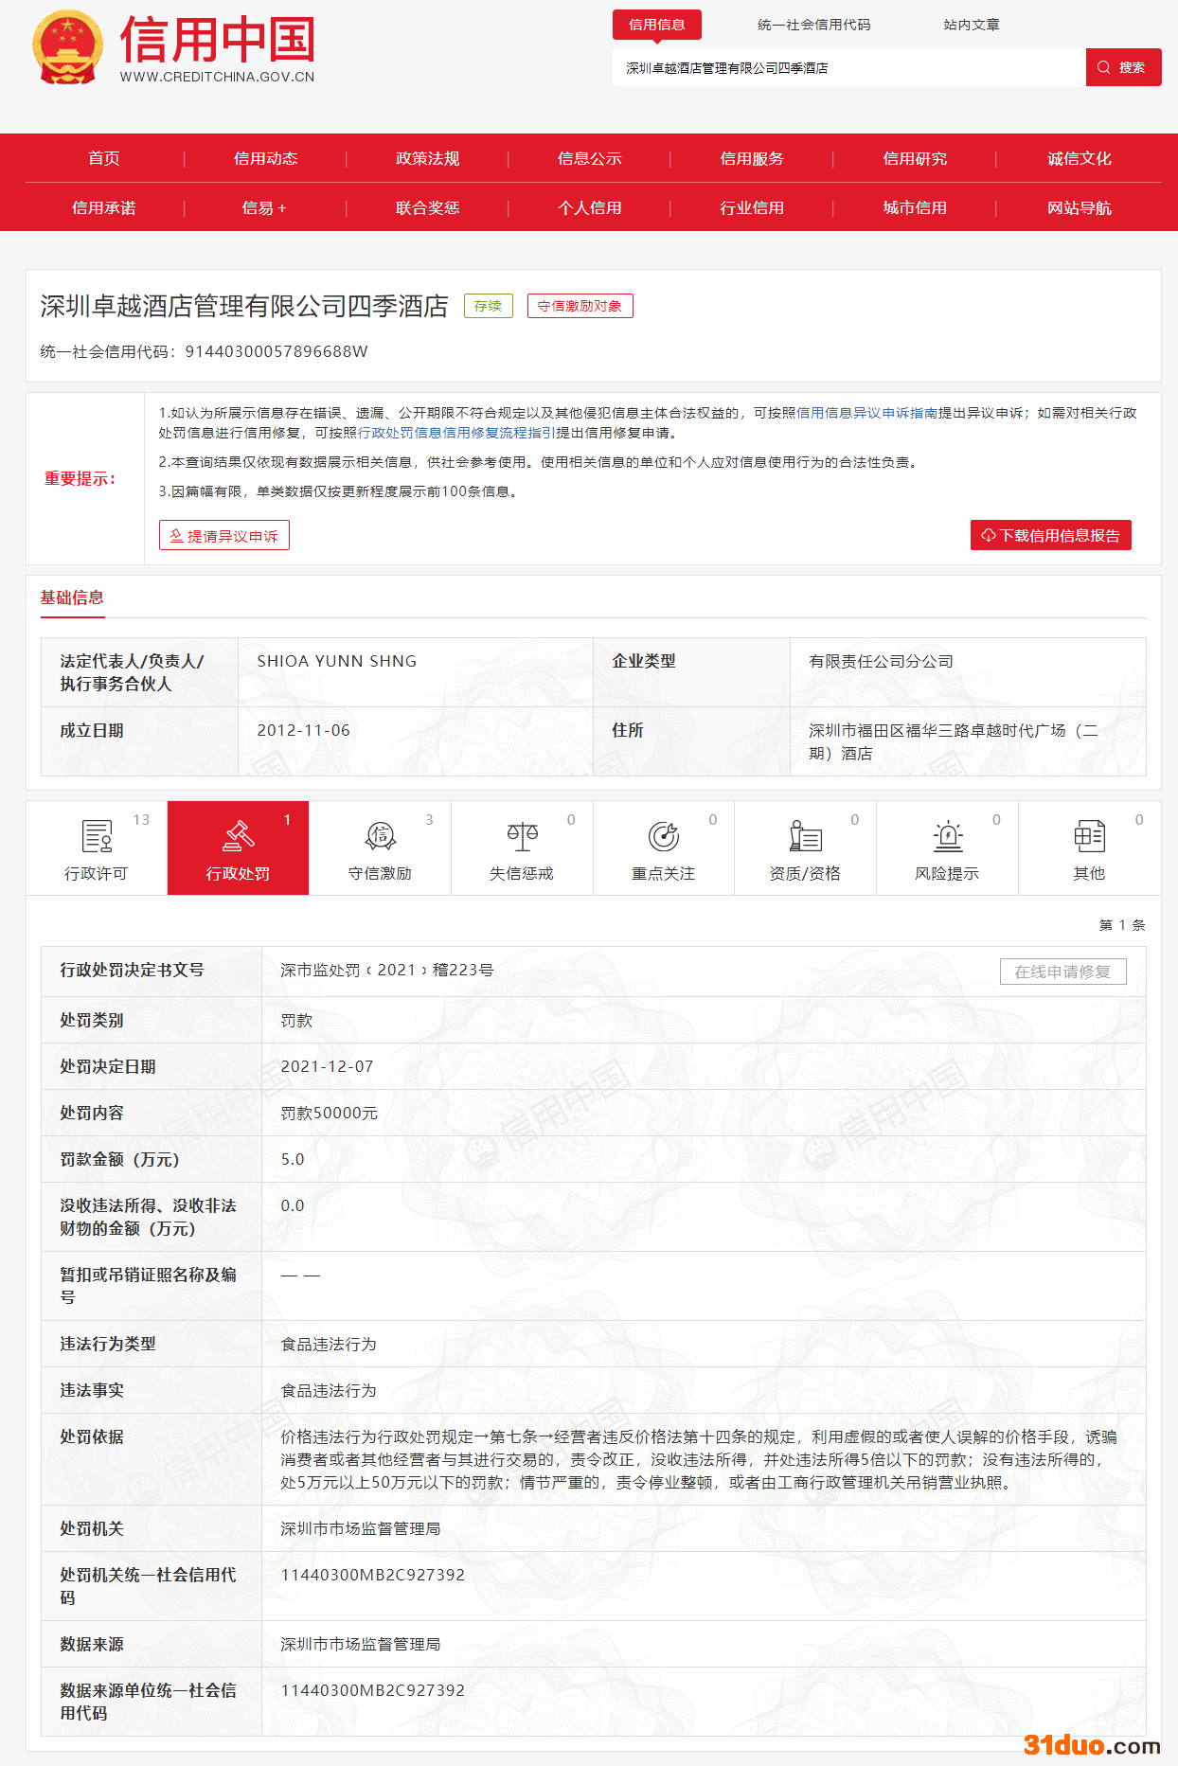Open the 政策法规 navigation menu item
The image size is (1178, 1766).
click(x=427, y=158)
